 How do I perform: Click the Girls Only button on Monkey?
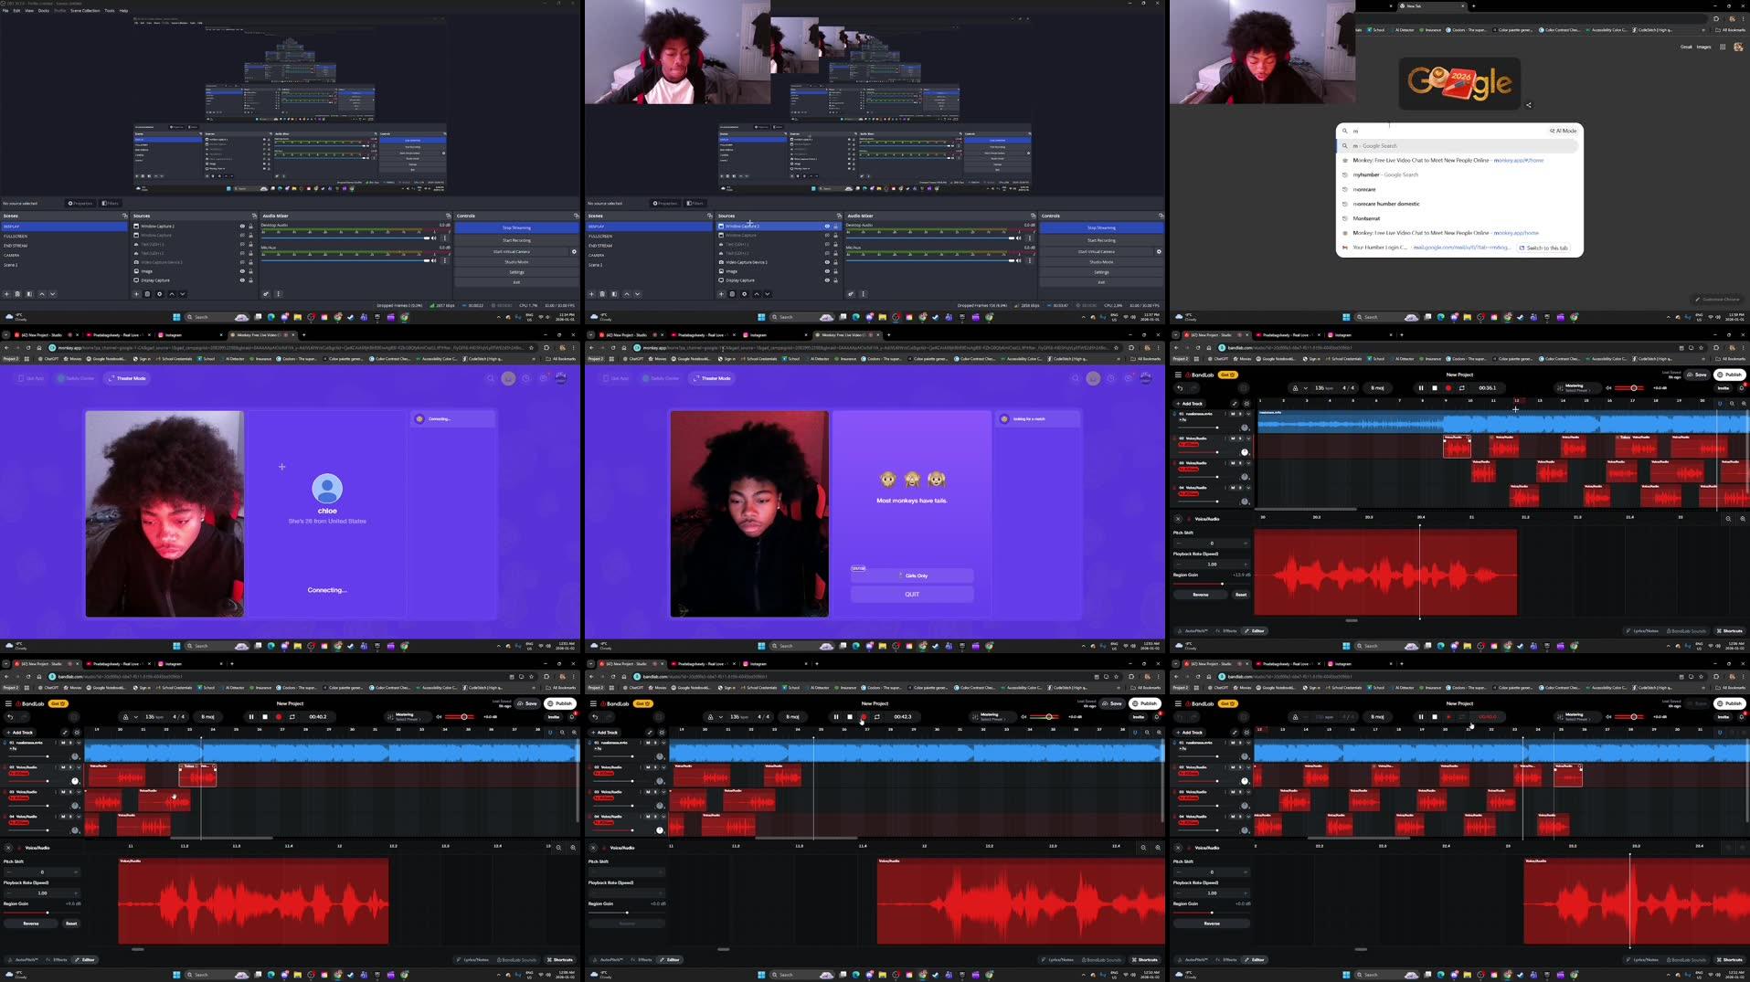pos(911,575)
